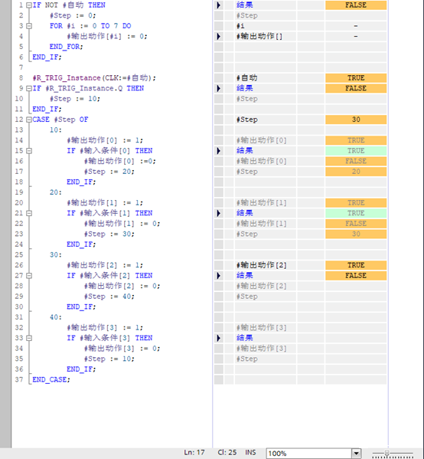Screen dimensions: 424x459
Task: Expand the watch row arrow at line 1
Action: click(218, 5)
